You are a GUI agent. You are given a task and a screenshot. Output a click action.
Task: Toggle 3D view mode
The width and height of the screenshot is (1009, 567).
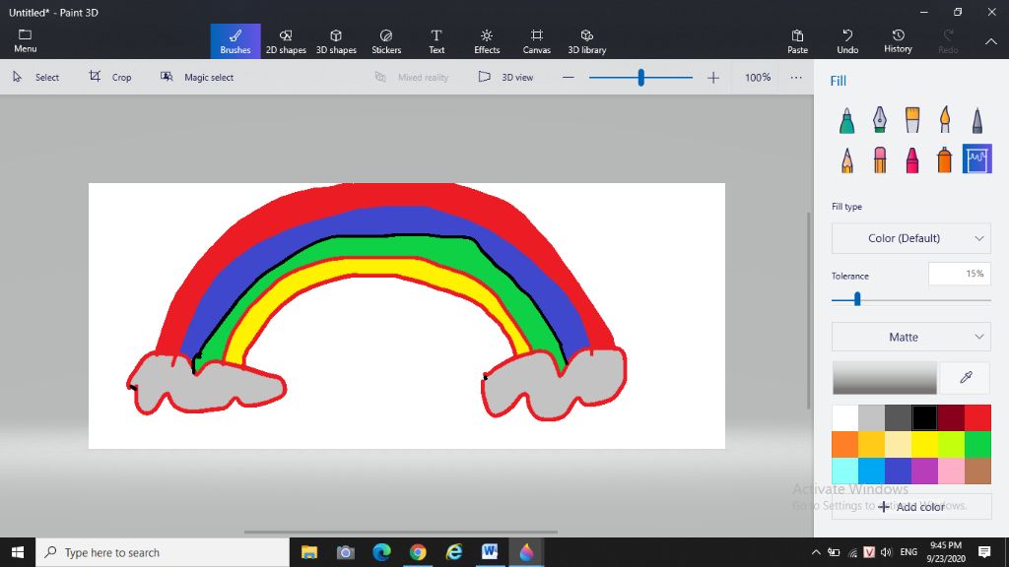coord(505,77)
